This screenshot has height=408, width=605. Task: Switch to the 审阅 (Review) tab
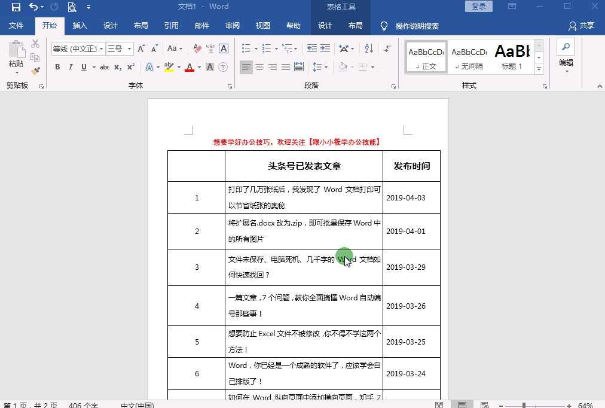233,26
